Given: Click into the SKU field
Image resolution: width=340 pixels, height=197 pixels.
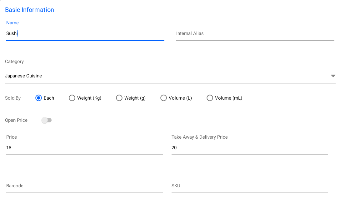Looking at the screenshot, I should point(249,186).
